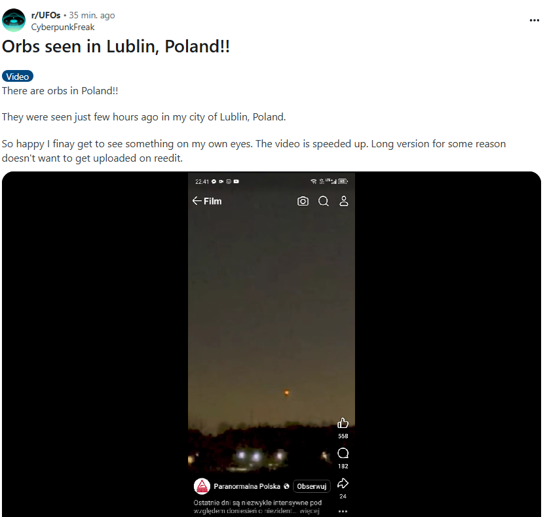The width and height of the screenshot is (547, 517).
Task: Open the Paranormalna Polska channel name
Action: pos(247,486)
